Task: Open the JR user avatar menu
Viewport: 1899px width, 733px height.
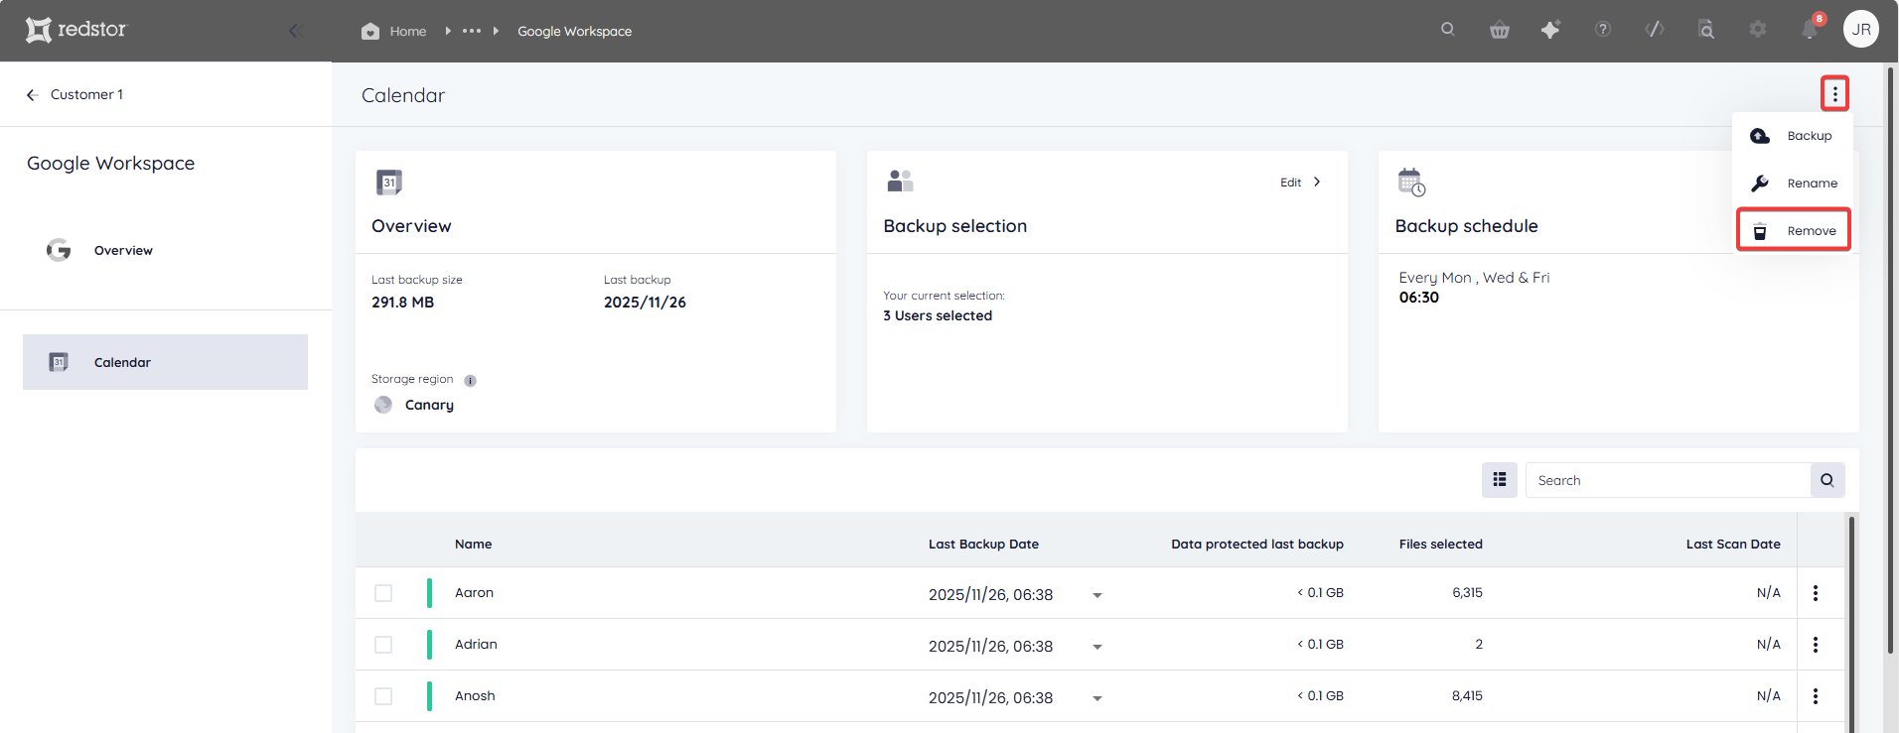Action: point(1861,30)
